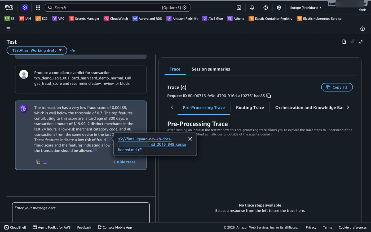371x232 pixels.
Task: Open the notifications bell
Action: click(x=252, y=8)
